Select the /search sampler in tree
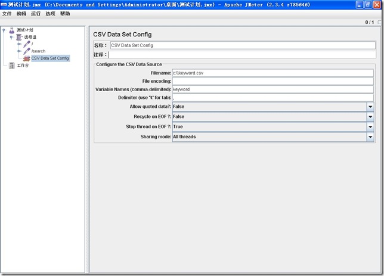Image resolution: width=384 pixels, height=276 pixels. pos(38,51)
